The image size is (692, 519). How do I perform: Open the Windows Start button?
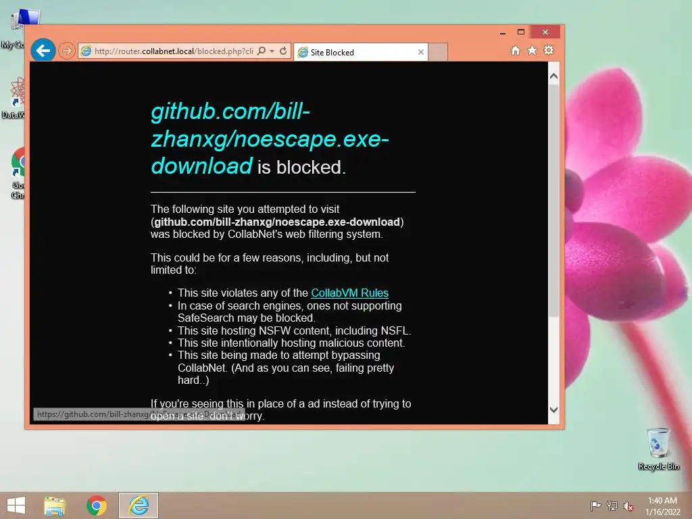tap(16, 505)
